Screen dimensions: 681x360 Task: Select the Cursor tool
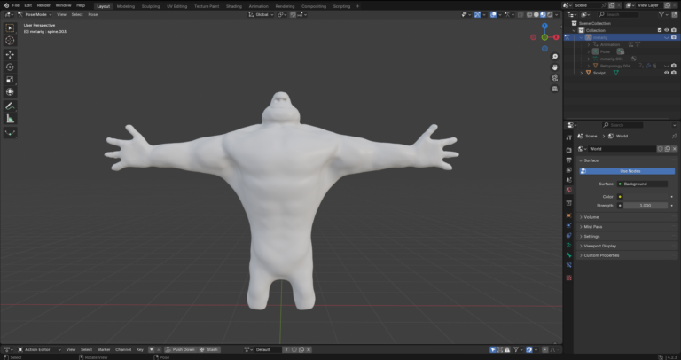pyautogui.click(x=11, y=40)
